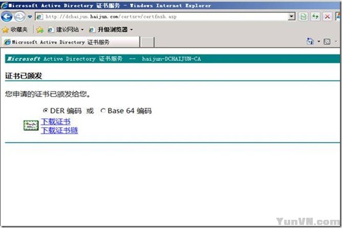
Task: Click the green Refresh arrows icon
Action: 315,16
